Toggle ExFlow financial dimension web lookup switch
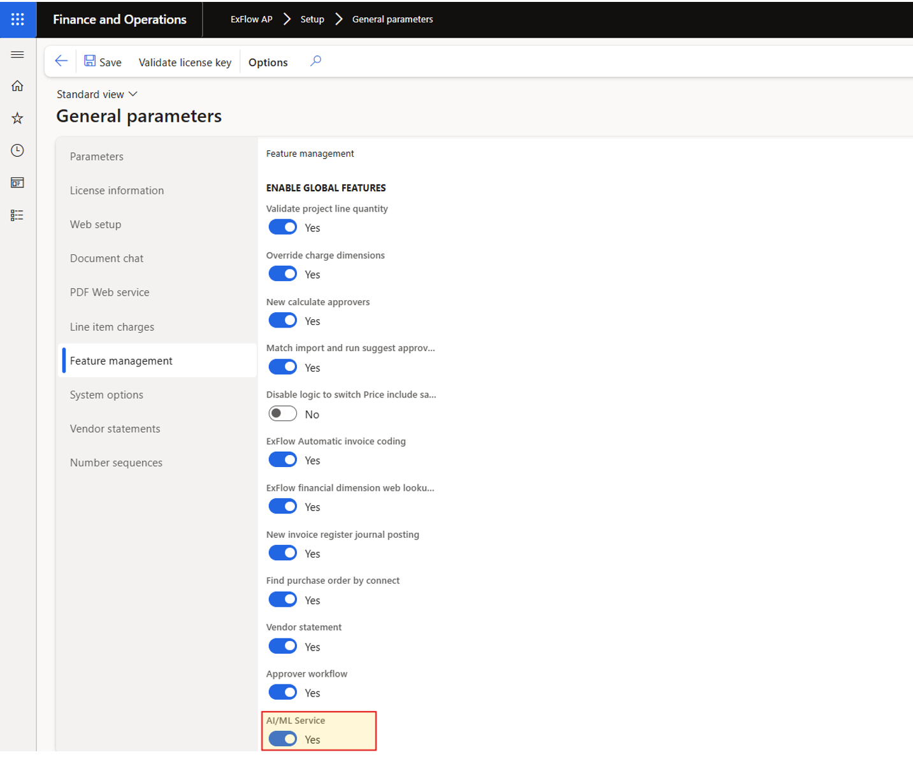This screenshot has height=757, width=913. click(283, 507)
